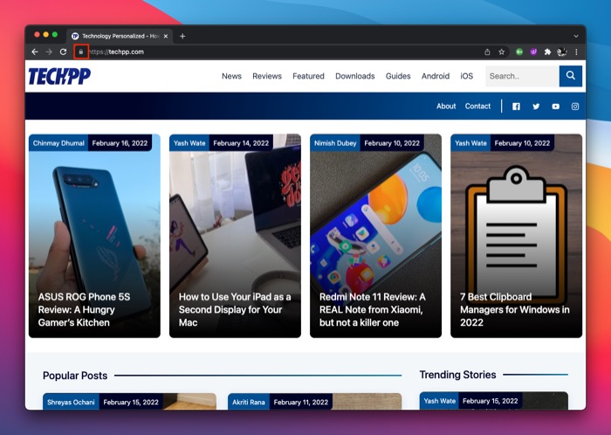Click the browser back arrow

click(x=35, y=52)
